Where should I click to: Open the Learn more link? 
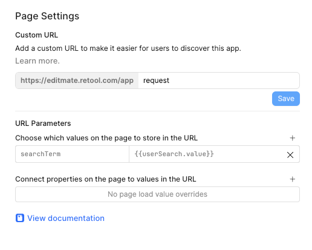click(37, 61)
